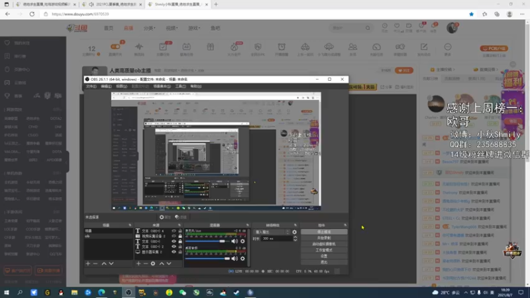Toggle visibility of source 文本 (GDI+) 4
This screenshot has width=530, height=298.
click(174, 231)
